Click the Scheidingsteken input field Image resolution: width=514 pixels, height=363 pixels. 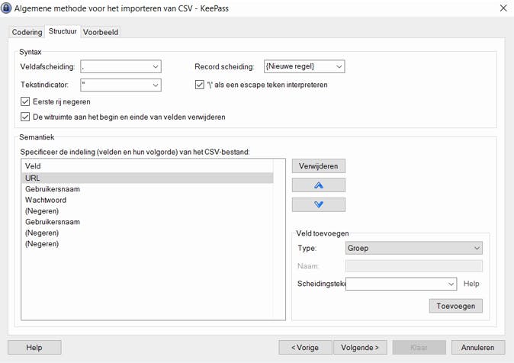[x=397, y=284]
